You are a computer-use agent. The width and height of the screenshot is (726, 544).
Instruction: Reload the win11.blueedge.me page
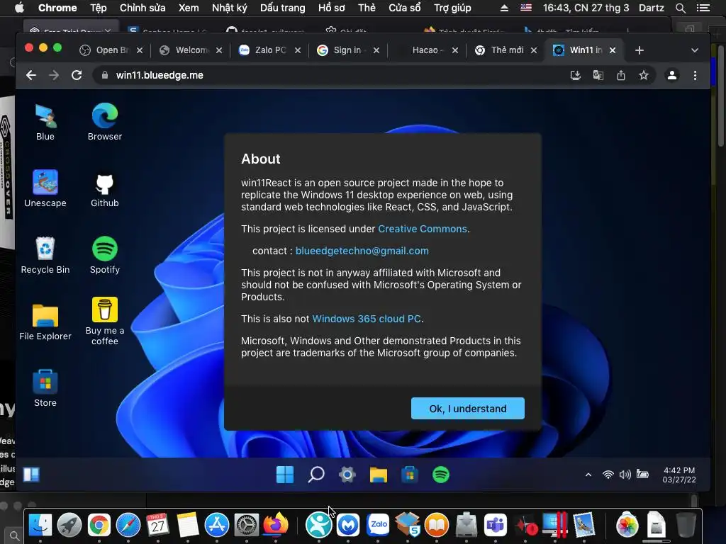tap(77, 75)
